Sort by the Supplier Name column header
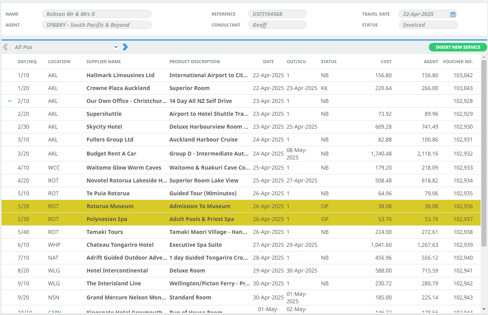This screenshot has width=488, height=315. coord(103,62)
